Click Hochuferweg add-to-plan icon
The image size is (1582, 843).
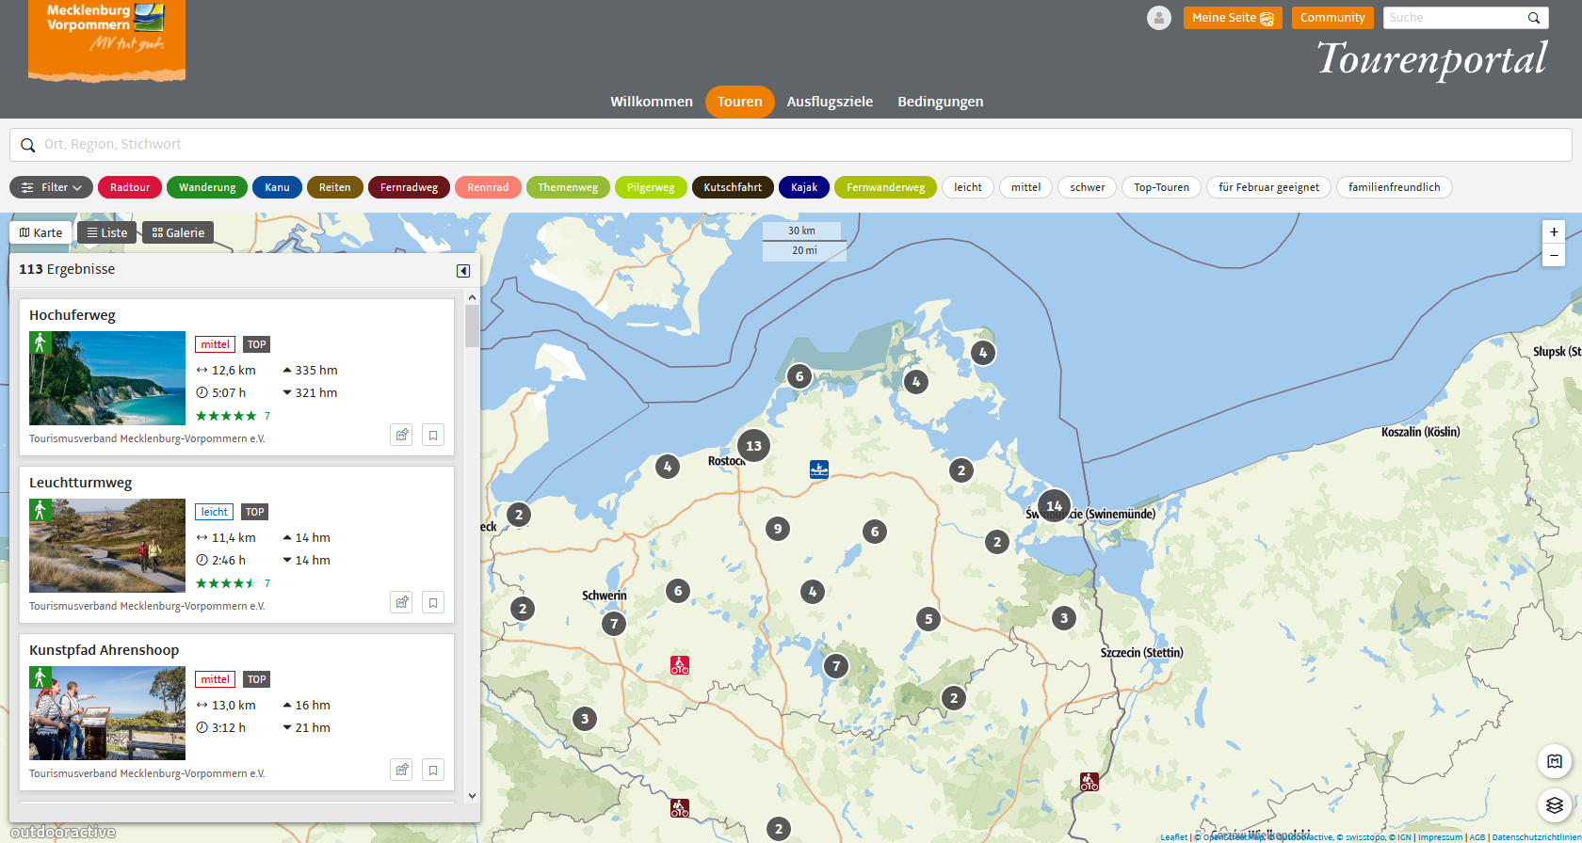[x=402, y=435]
